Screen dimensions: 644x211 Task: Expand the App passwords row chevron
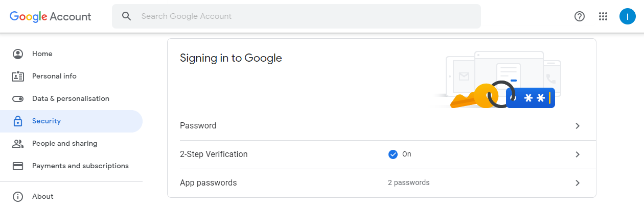pos(578,183)
